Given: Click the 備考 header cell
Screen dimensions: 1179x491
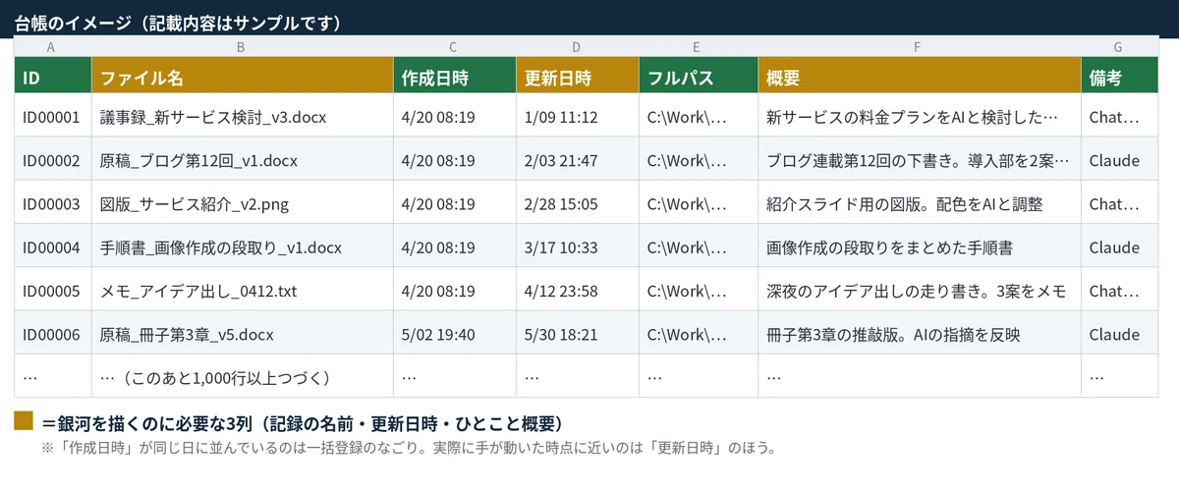Looking at the screenshot, I should [1120, 78].
